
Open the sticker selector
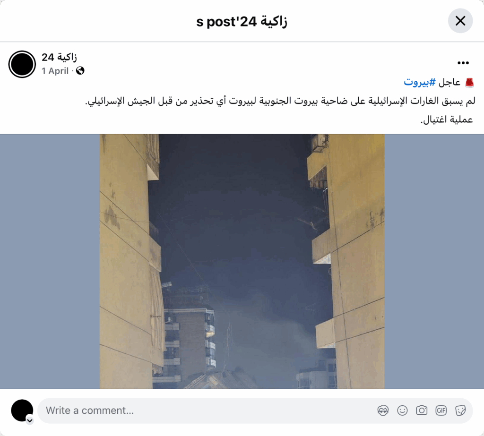[x=460, y=410]
